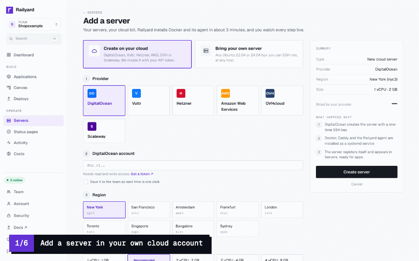Click the Status pages check icon
This screenshot has height=261, width=419.
[9, 132]
